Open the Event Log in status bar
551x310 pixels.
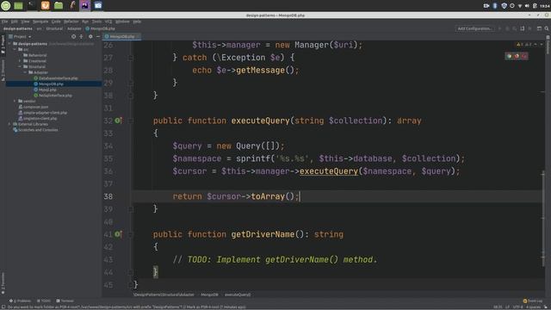pos(533,301)
